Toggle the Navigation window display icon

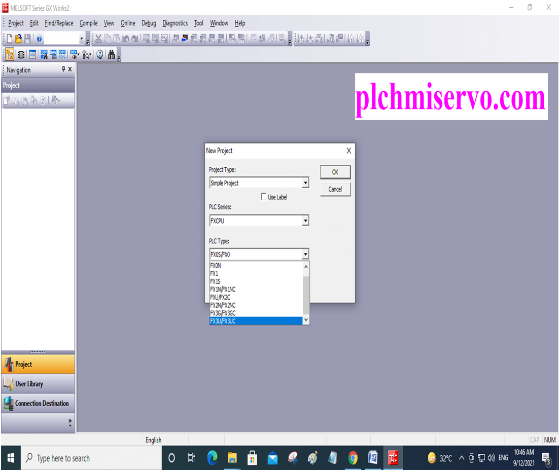[10, 55]
